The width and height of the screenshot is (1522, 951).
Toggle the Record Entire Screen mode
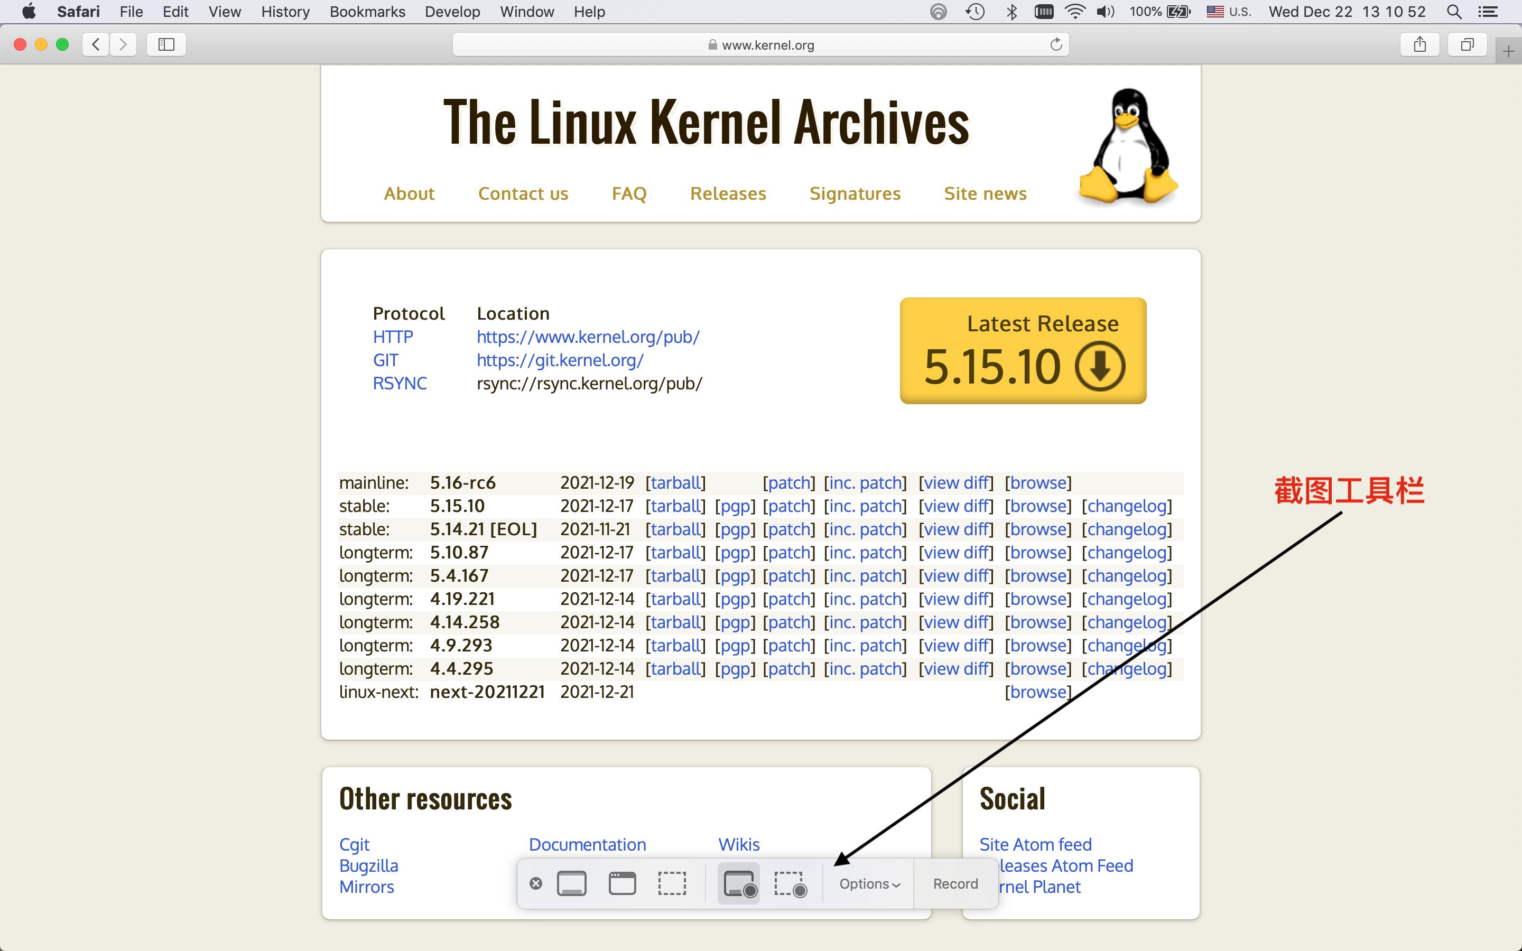coord(739,883)
